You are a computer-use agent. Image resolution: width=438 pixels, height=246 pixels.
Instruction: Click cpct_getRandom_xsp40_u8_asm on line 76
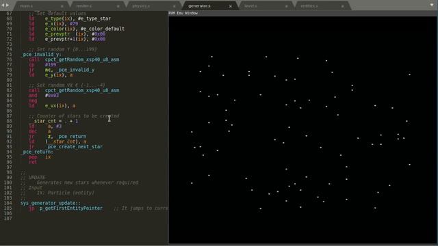coord(82,59)
